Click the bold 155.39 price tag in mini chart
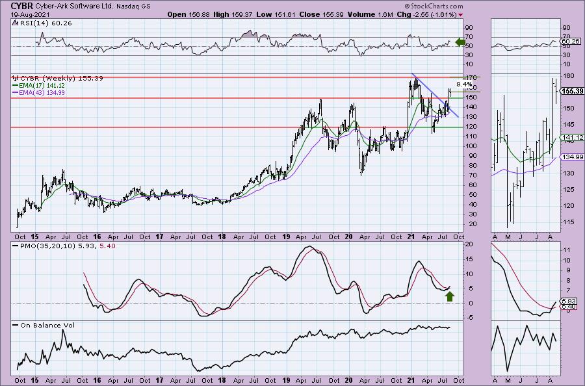The width and height of the screenshot is (585, 386). (572, 91)
